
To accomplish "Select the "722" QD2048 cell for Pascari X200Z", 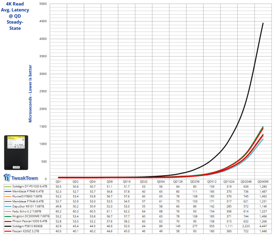I will tap(246, 231).
